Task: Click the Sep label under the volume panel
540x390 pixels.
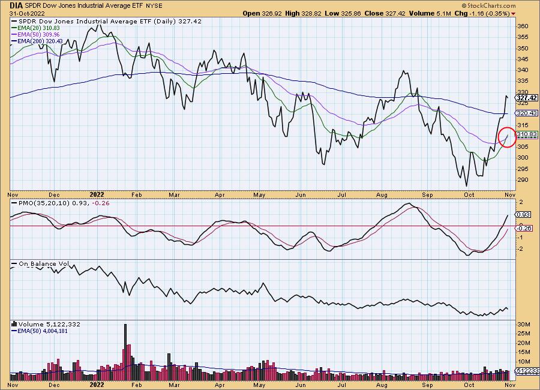Action: pos(427,385)
